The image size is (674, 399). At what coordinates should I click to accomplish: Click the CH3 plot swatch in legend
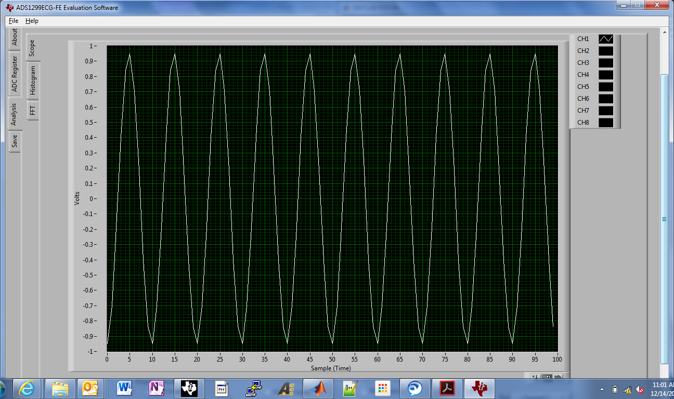click(606, 63)
